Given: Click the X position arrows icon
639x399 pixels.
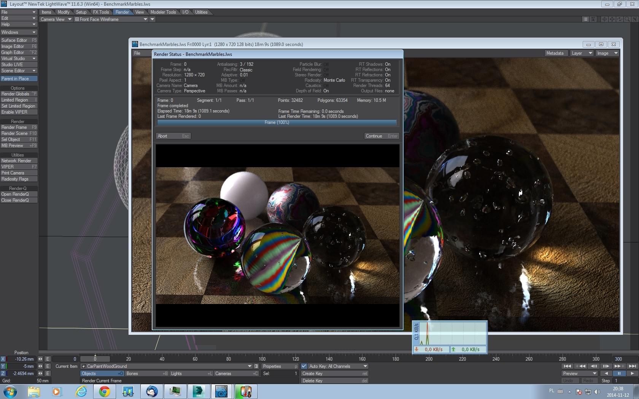Looking at the screenshot, I should tap(40, 359).
